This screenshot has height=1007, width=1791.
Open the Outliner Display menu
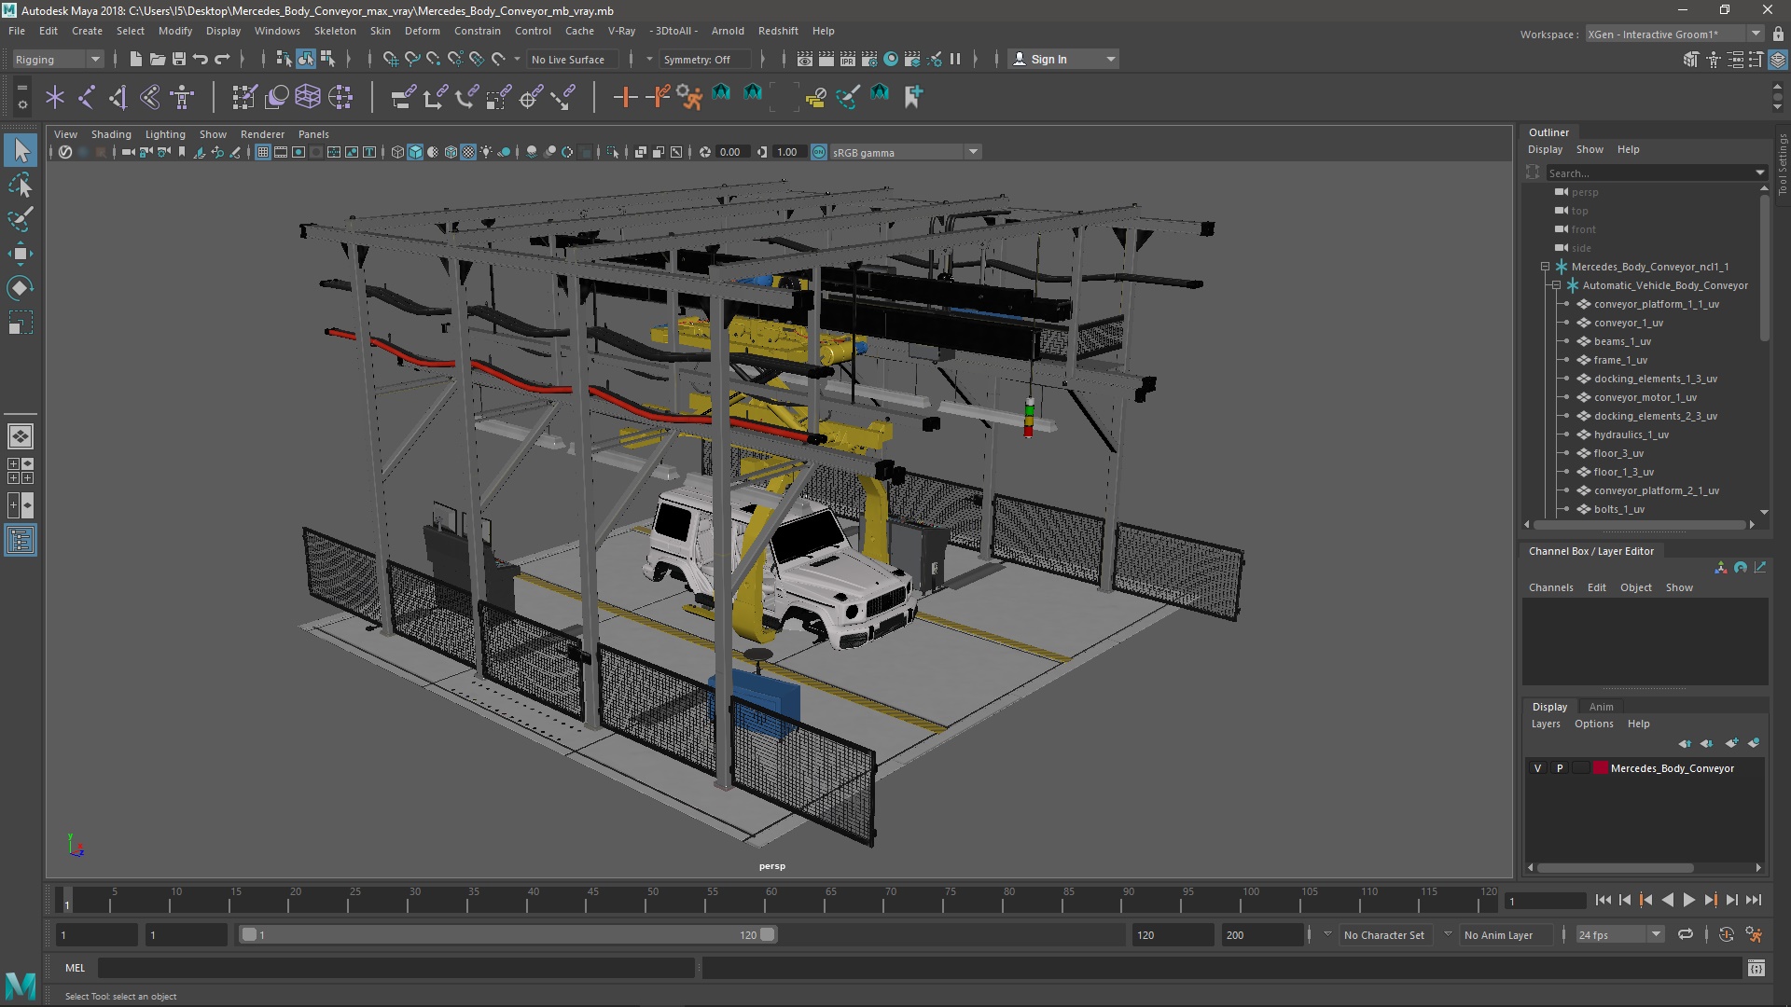(1545, 149)
